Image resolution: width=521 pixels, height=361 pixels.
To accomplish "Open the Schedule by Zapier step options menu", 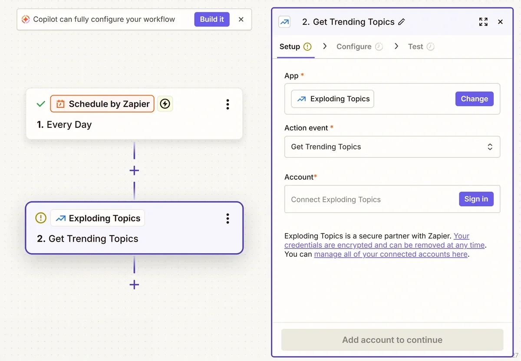I will 228,104.
